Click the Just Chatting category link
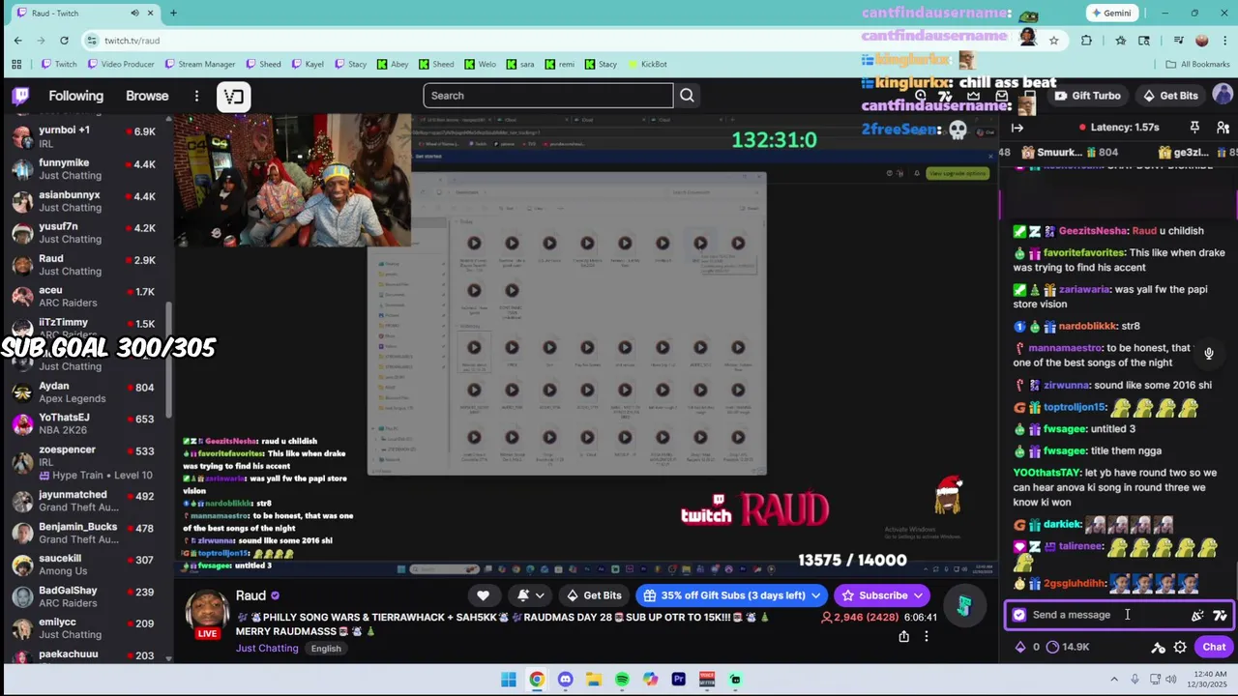Image resolution: width=1238 pixels, height=696 pixels. point(267,648)
